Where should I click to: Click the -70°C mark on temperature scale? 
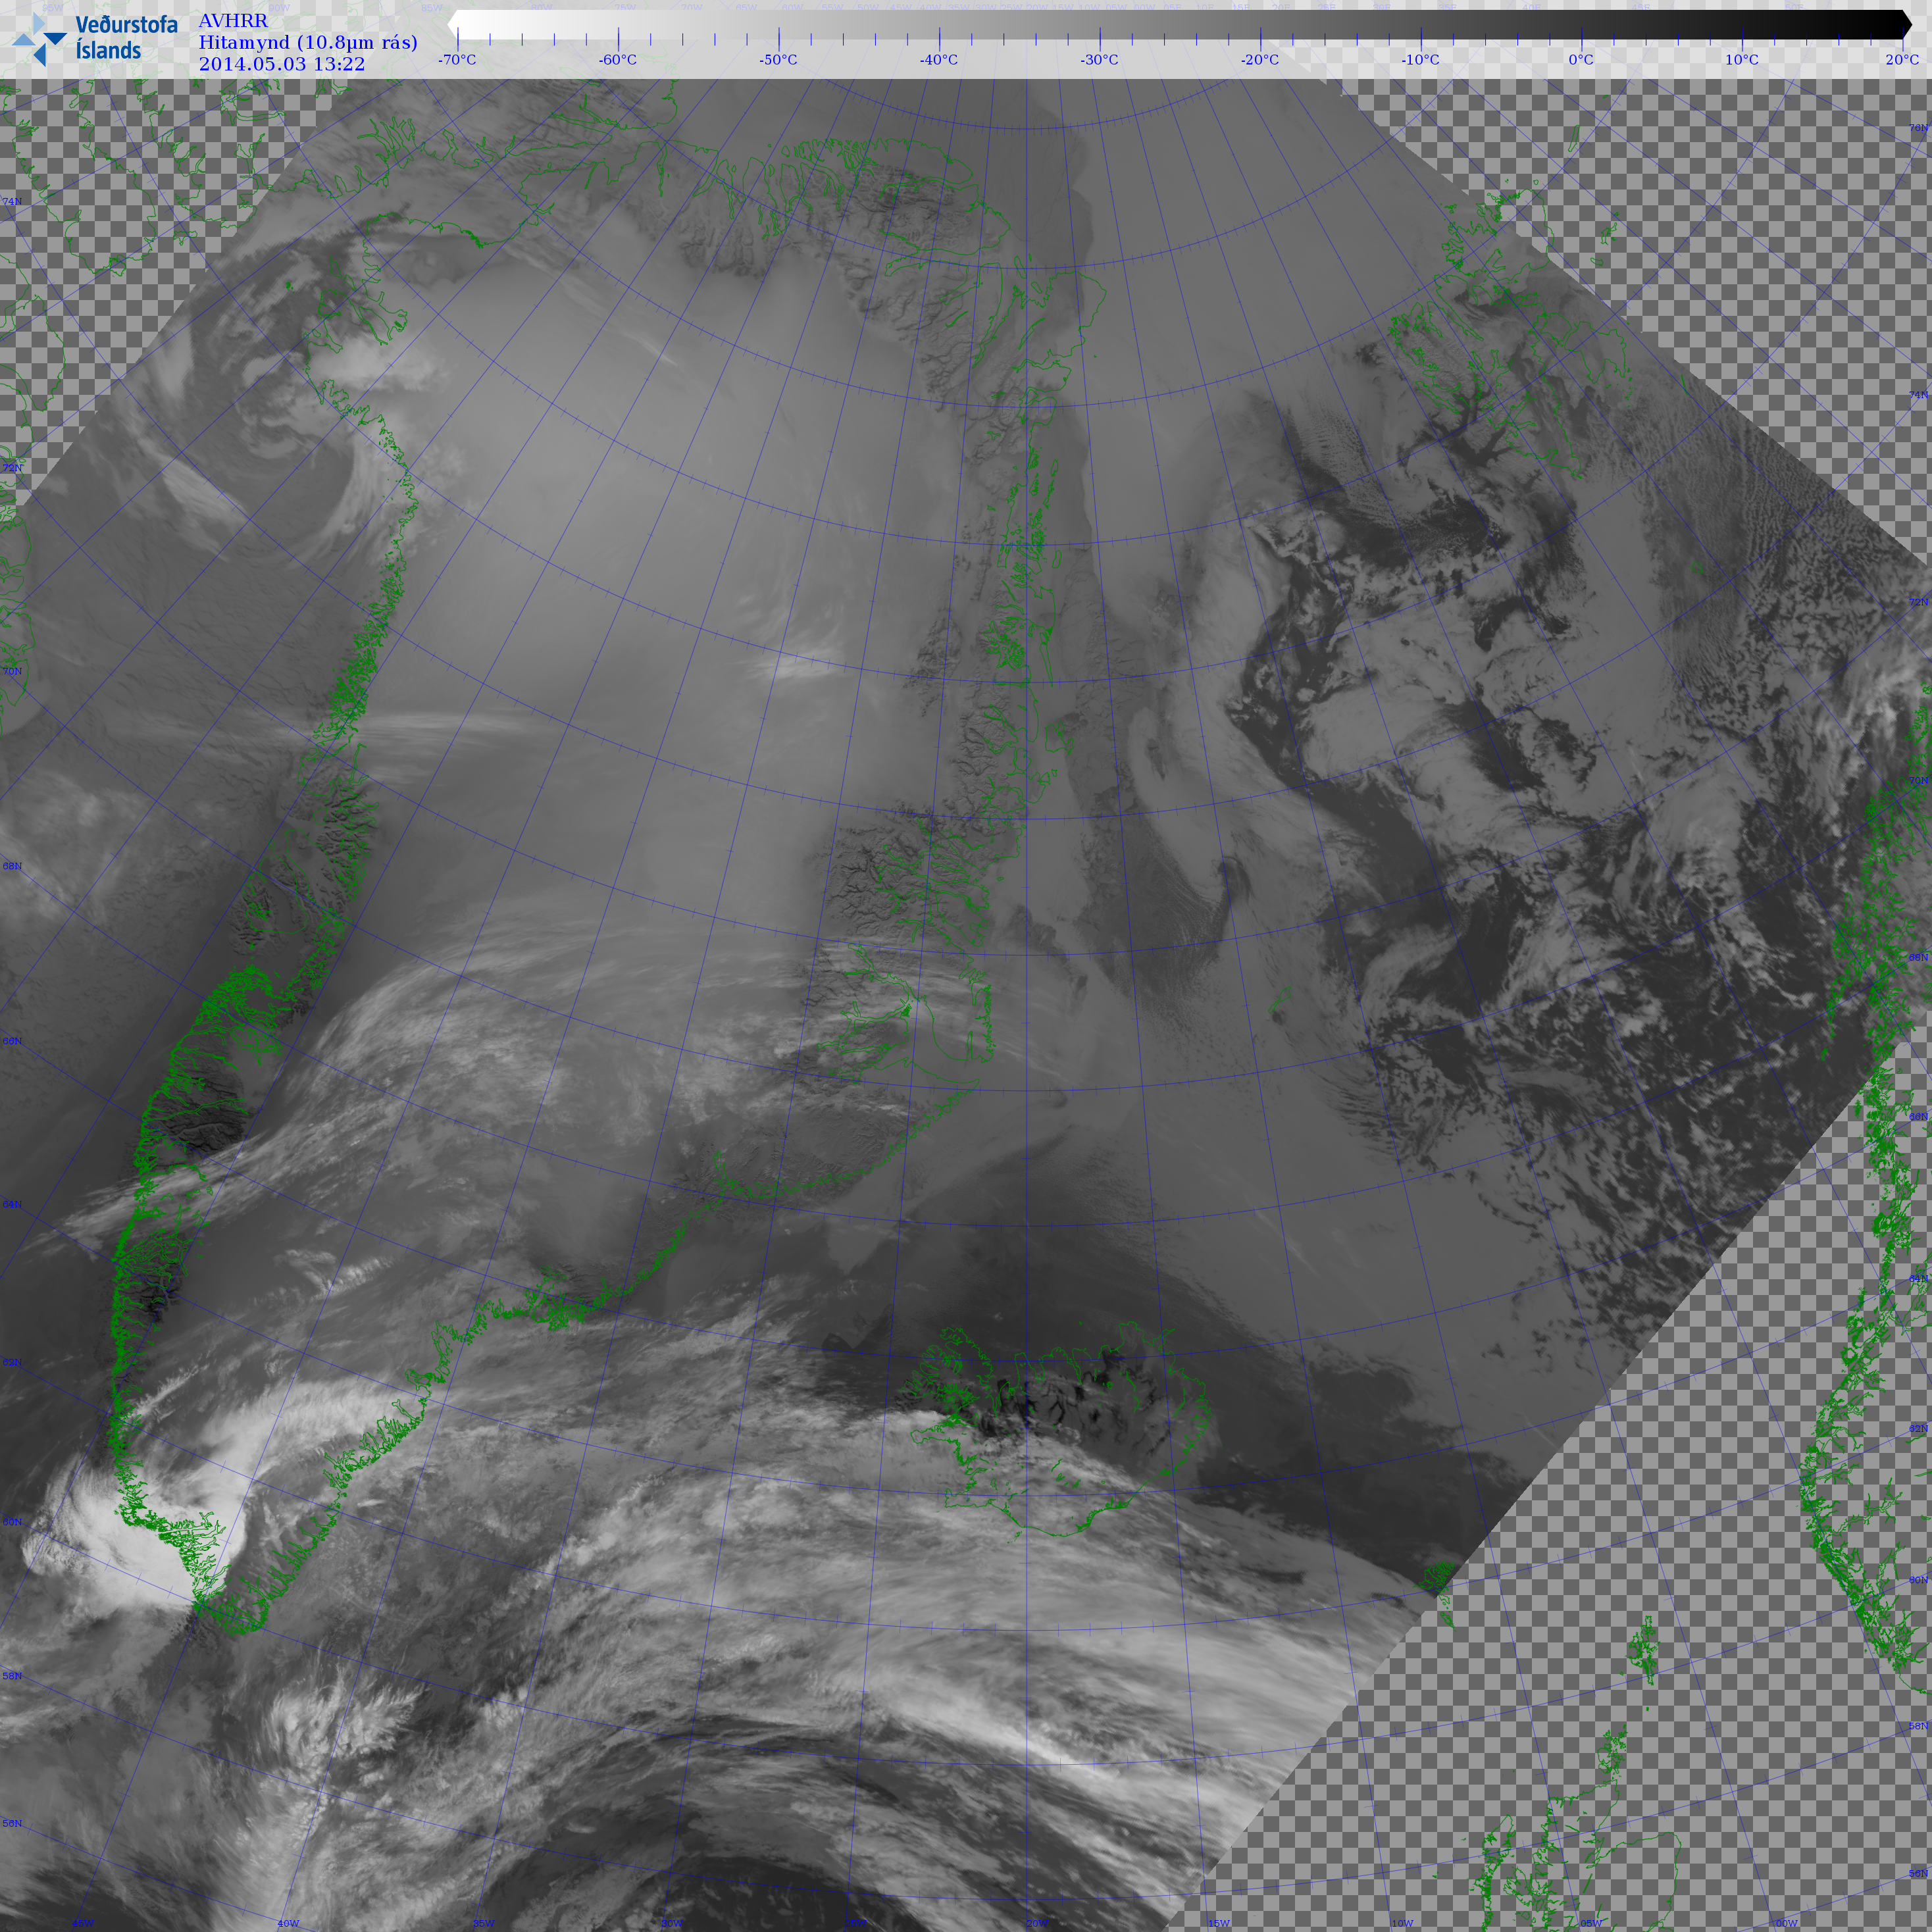click(x=457, y=60)
